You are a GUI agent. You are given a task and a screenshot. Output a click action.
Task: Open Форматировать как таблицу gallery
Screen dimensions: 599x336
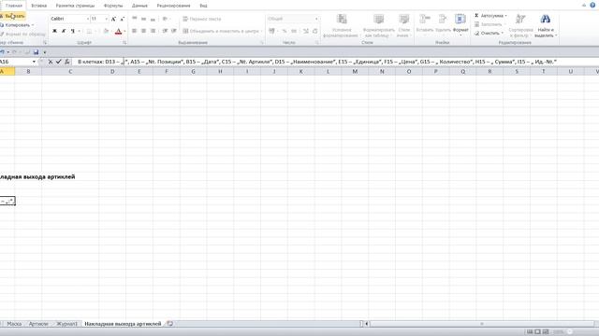click(378, 25)
